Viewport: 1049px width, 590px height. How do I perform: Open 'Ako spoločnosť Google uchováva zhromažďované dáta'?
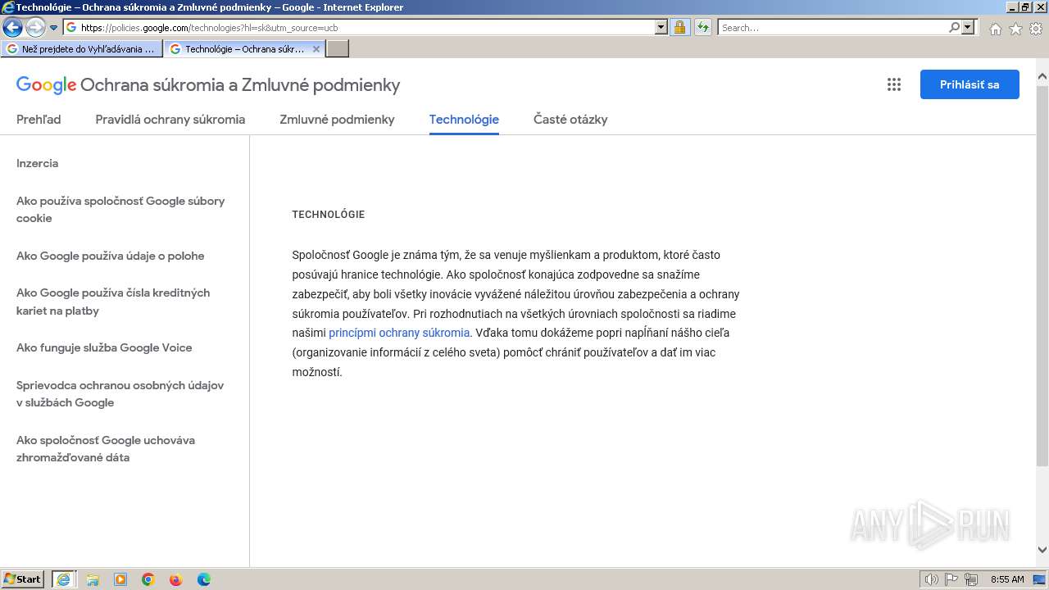pyautogui.click(x=106, y=449)
